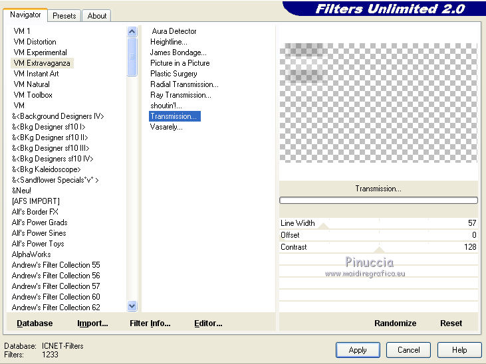Reset filter parameters
Viewport: 486px width, 364px height.
coord(451,323)
